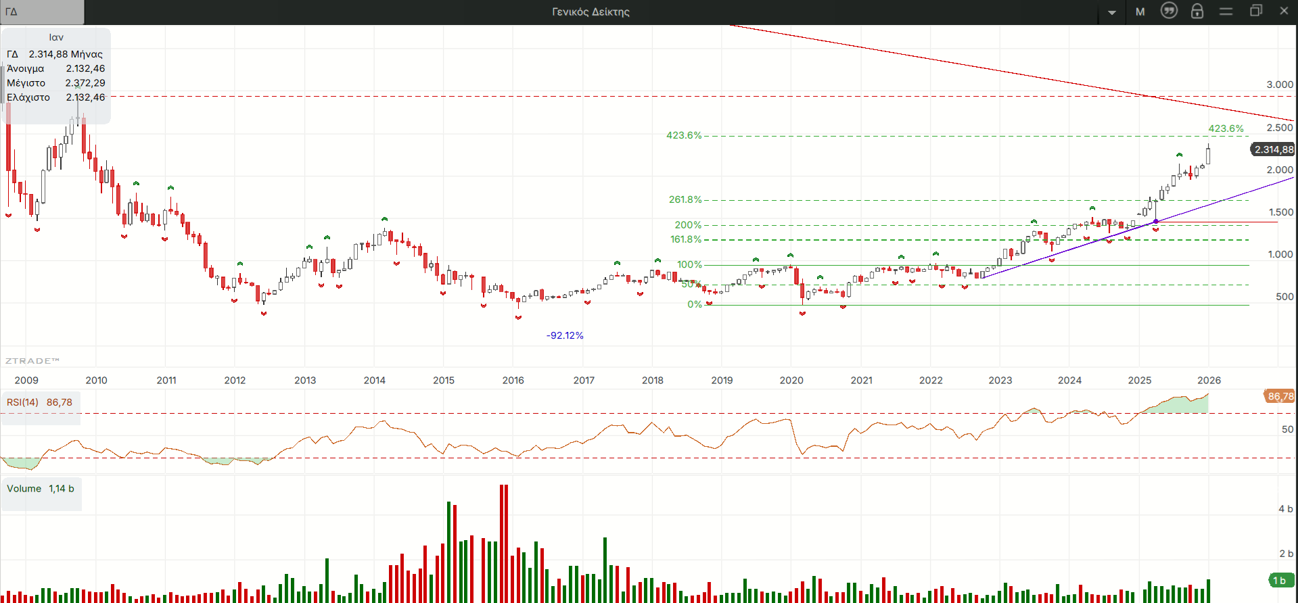The height and width of the screenshot is (603, 1298).
Task: Click the ΓΔ symbol input field
Action: coord(42,11)
